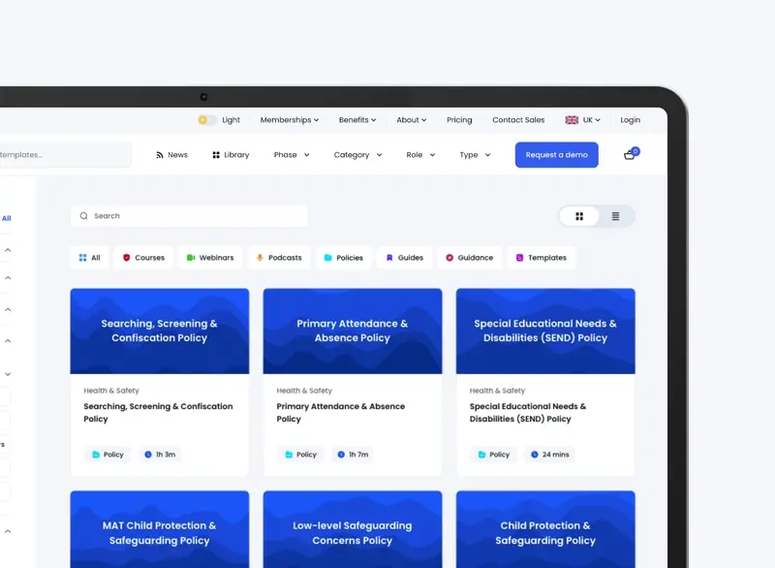Expand the Phase dropdown
The height and width of the screenshot is (568, 775).
292,155
